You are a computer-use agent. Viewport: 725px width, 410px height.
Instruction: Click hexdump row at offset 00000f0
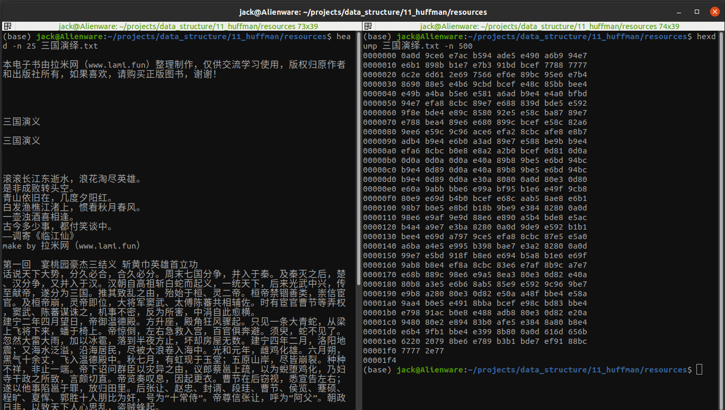475,198
